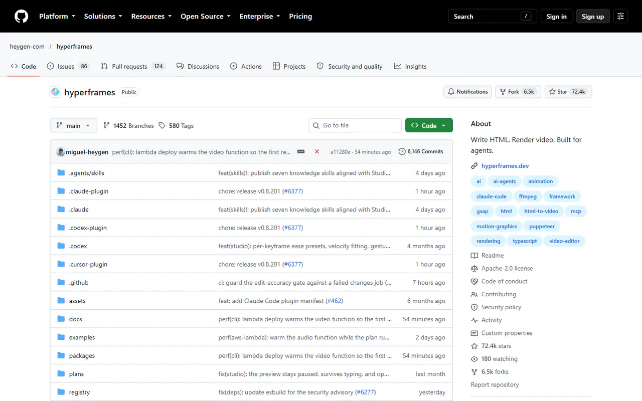The height and width of the screenshot is (401, 642).
Task: Open the registry folder
Action: [x=79, y=392]
